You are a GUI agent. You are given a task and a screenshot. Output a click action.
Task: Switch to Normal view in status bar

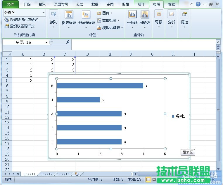pos(148,179)
